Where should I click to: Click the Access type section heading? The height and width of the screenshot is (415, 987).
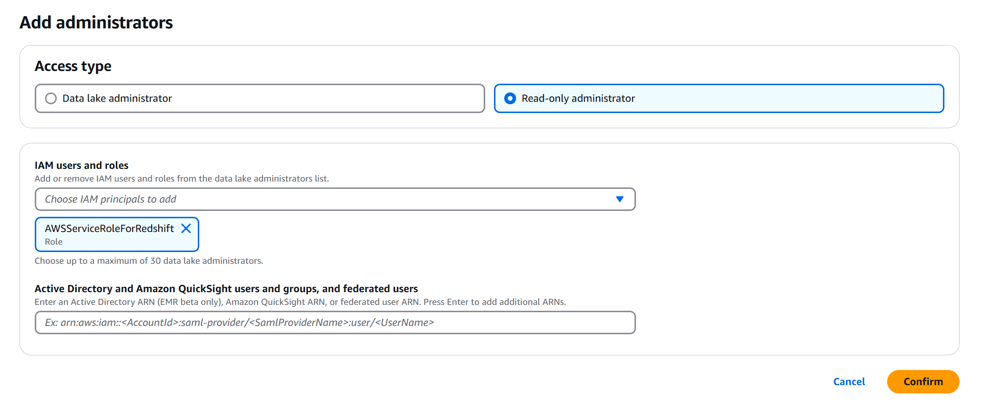[x=73, y=66]
